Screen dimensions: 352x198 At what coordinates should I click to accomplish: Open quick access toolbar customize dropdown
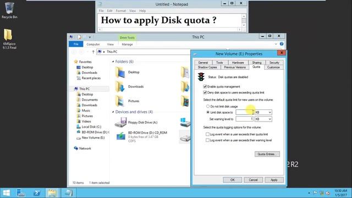click(90, 37)
